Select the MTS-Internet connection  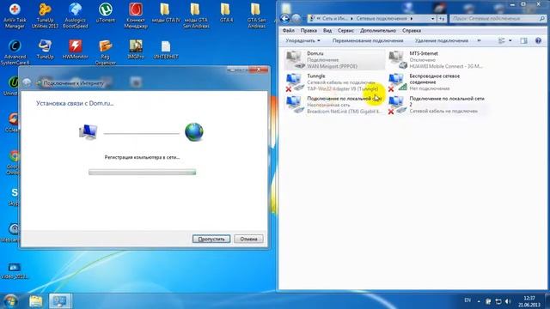[437, 59]
